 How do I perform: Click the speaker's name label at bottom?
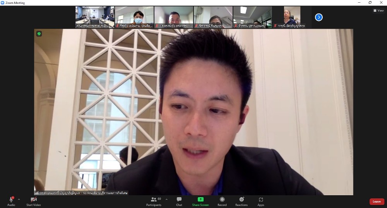[x=81, y=193]
